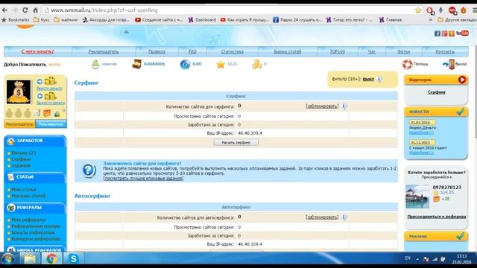Open Bookmarks star bookmark folder

(x=16, y=20)
